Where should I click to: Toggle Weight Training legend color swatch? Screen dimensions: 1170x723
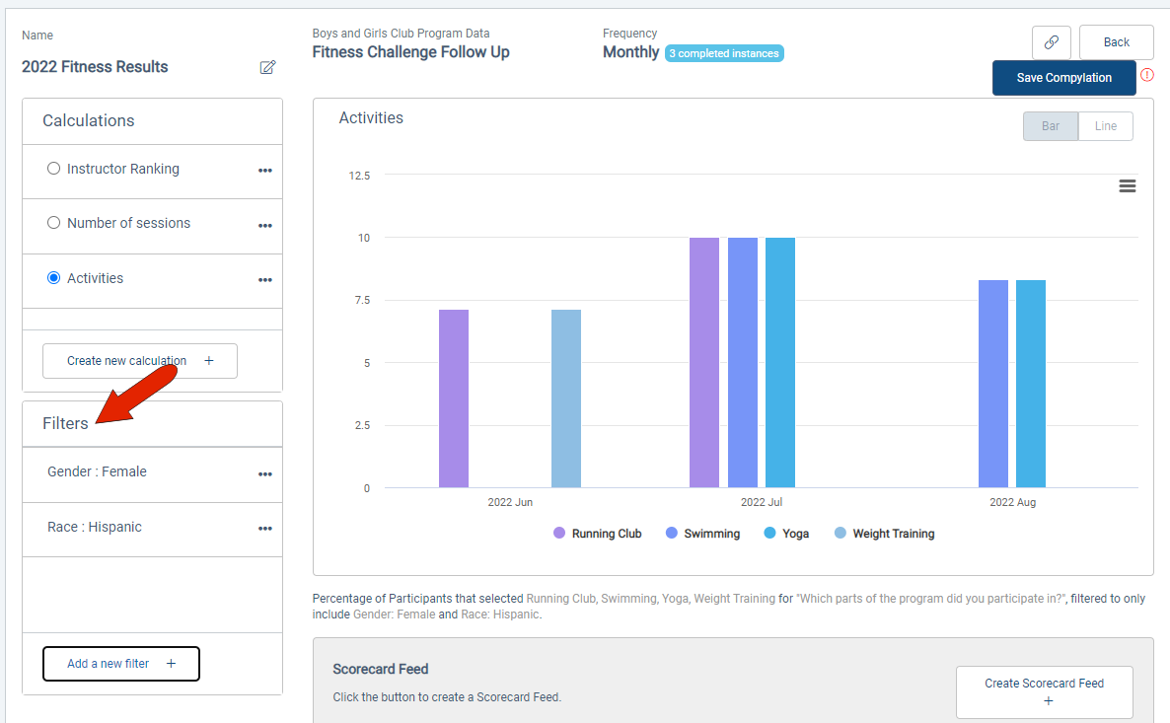click(841, 533)
